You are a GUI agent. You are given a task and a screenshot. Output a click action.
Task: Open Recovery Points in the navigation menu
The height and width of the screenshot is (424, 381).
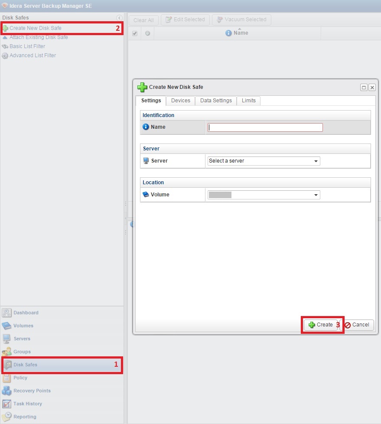point(62,391)
